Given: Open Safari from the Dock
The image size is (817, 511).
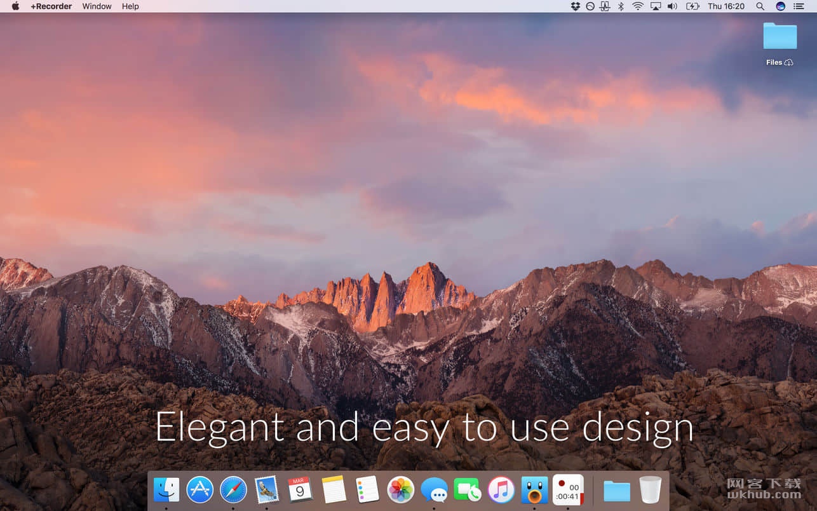Looking at the screenshot, I should pyautogui.click(x=233, y=490).
